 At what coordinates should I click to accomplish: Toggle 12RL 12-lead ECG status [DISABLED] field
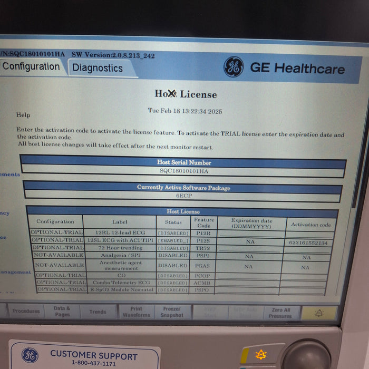coord(173,233)
